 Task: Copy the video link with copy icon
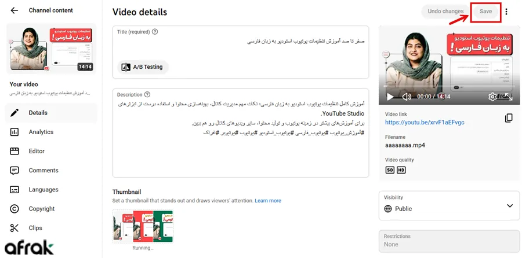(x=509, y=118)
